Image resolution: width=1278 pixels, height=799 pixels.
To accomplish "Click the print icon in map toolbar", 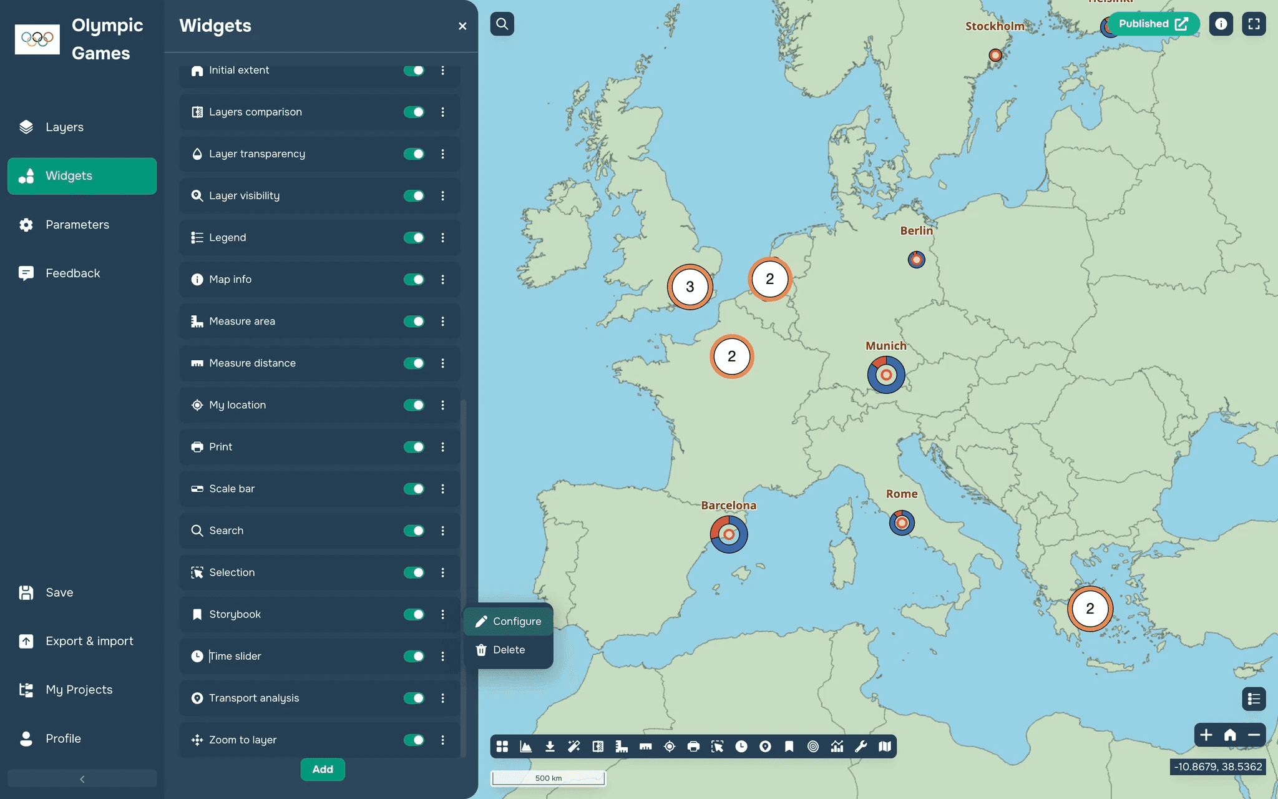I will point(693,747).
